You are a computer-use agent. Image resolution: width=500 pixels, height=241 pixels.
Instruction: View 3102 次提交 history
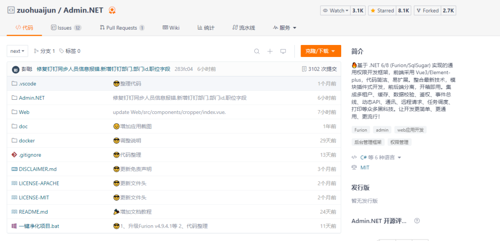point(319,69)
